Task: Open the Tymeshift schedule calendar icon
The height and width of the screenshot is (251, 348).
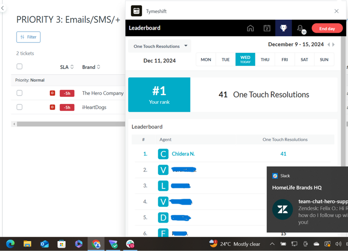Action: (x=267, y=28)
